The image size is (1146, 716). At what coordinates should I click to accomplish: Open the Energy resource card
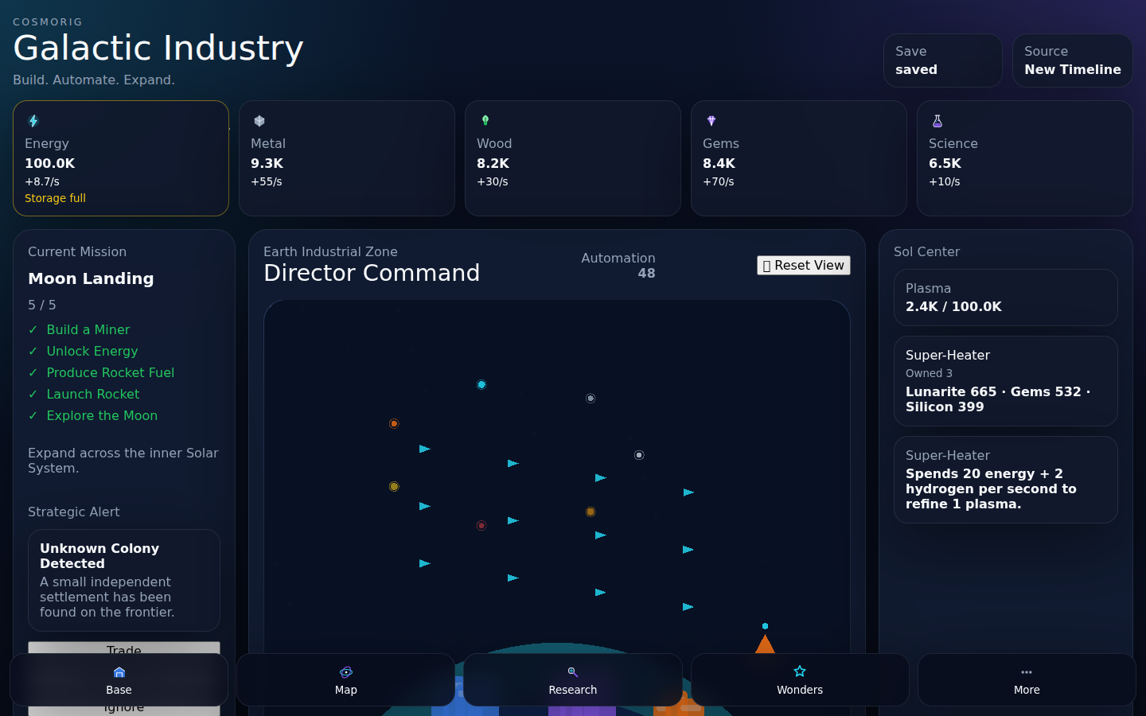pyautogui.click(x=121, y=158)
